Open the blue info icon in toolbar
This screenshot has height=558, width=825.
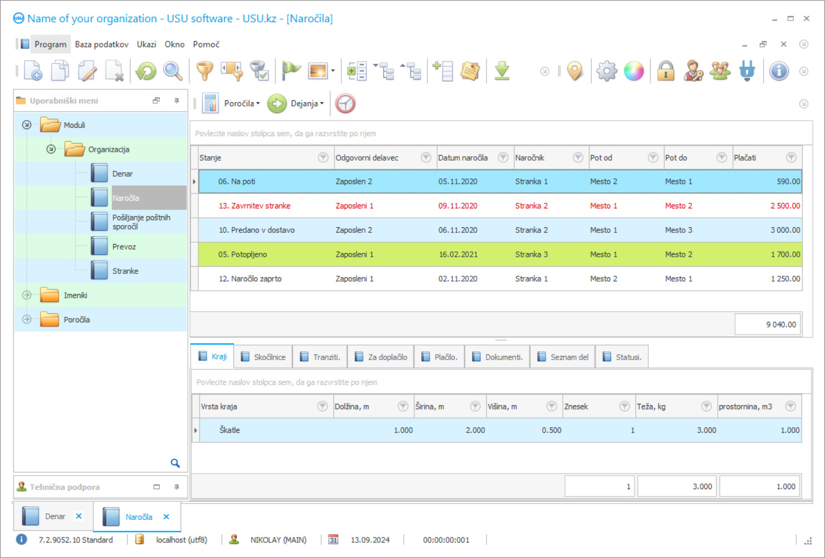779,71
